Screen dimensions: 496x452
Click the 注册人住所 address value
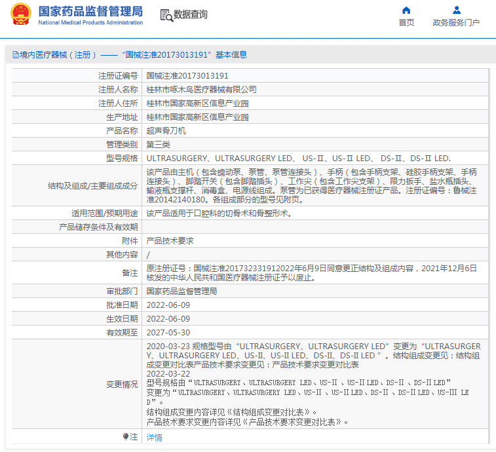[x=197, y=103]
